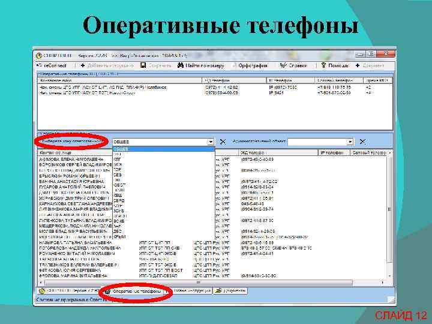Click inside the Административный объект combo field

[x=317, y=142]
